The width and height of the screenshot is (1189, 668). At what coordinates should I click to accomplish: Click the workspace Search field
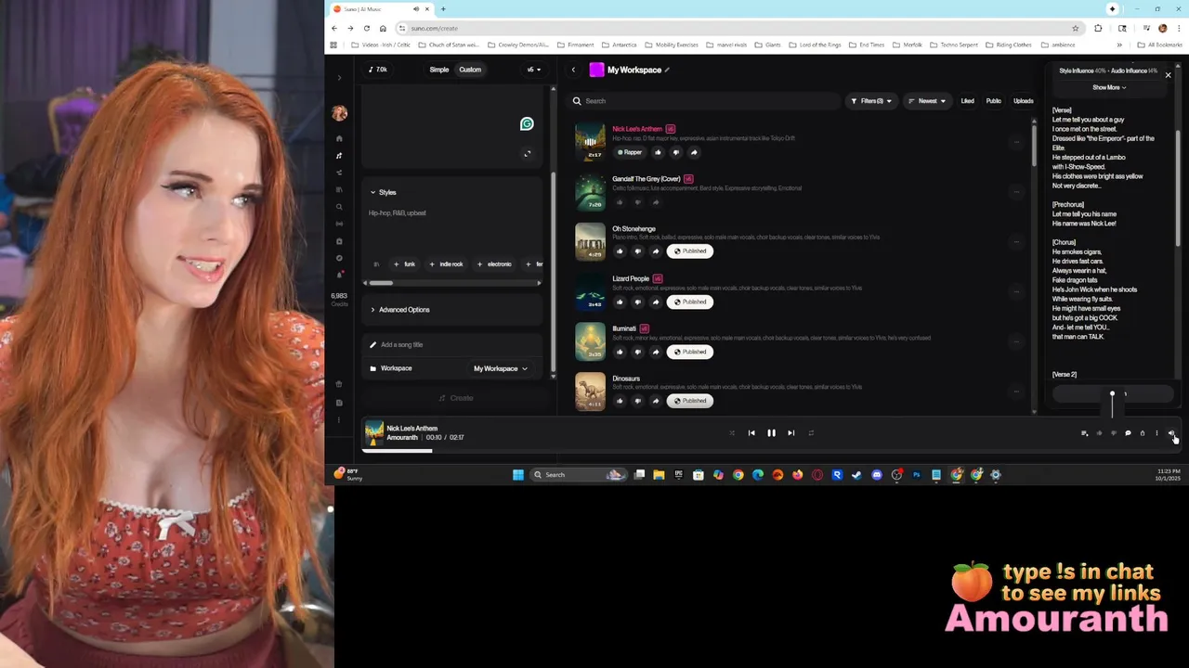tap(706, 101)
